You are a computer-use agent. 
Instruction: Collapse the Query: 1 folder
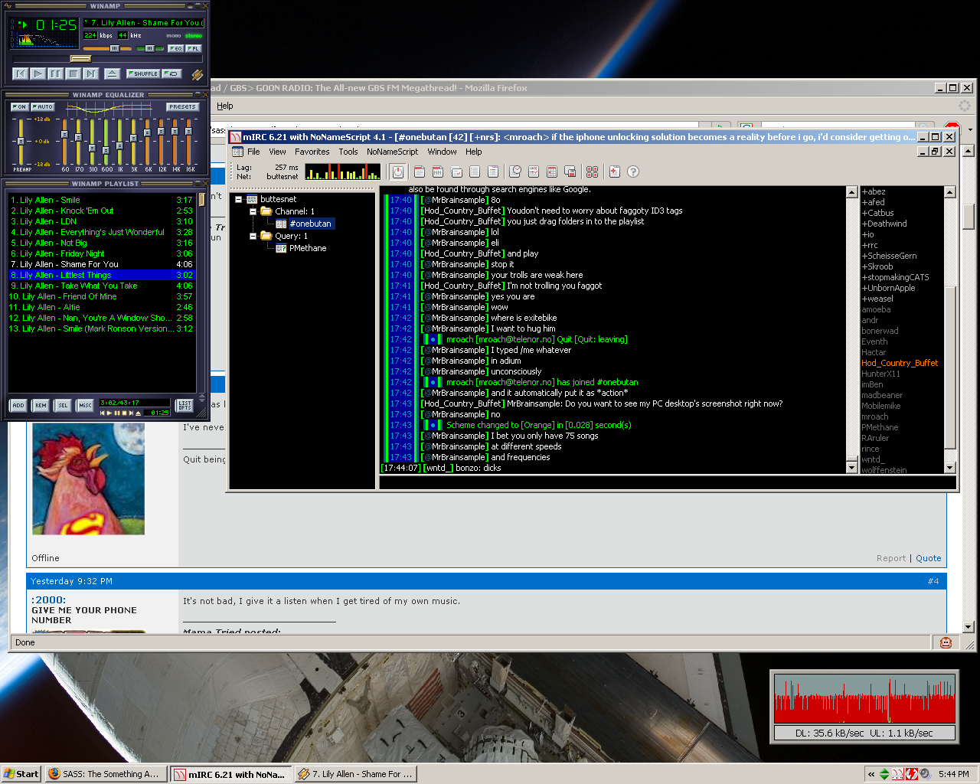(253, 236)
